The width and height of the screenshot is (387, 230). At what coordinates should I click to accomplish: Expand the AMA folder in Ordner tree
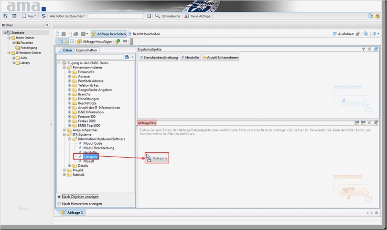(13, 58)
